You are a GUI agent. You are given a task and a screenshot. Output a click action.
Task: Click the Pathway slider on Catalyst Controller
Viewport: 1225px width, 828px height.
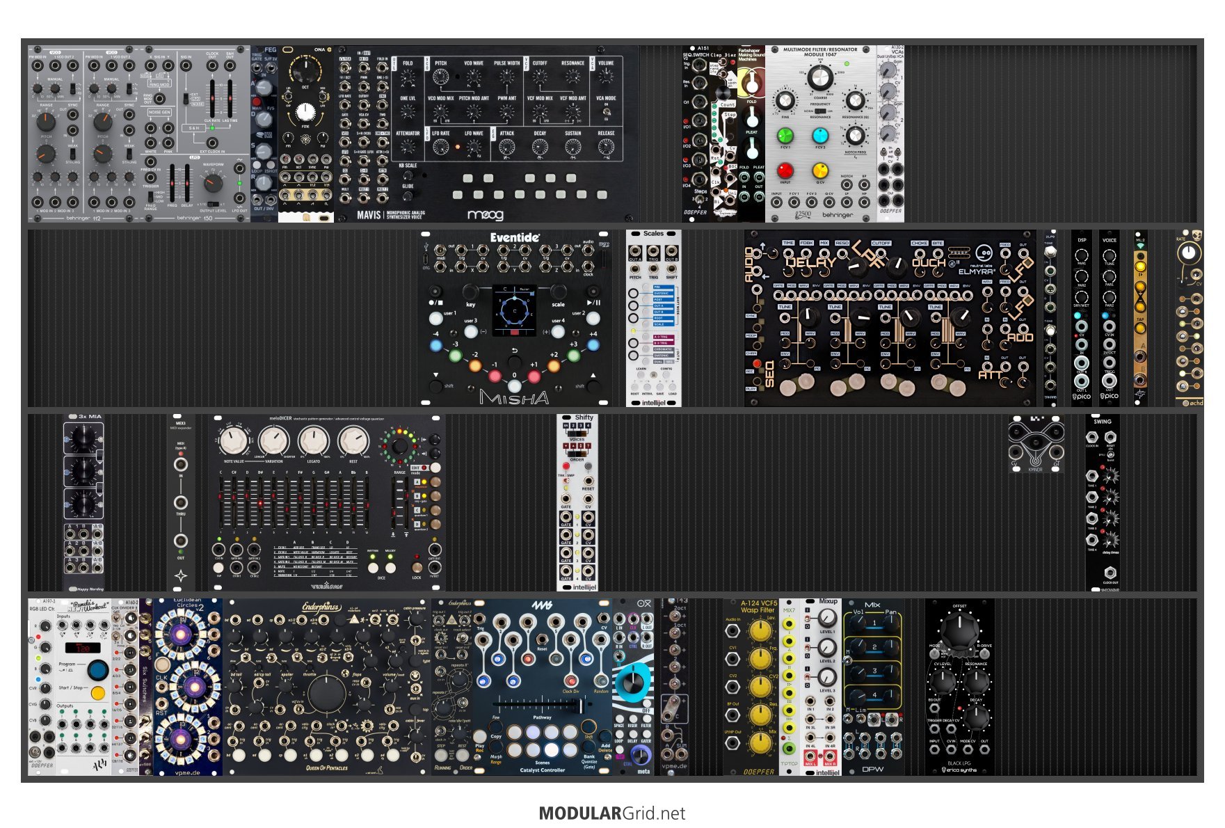click(x=579, y=705)
